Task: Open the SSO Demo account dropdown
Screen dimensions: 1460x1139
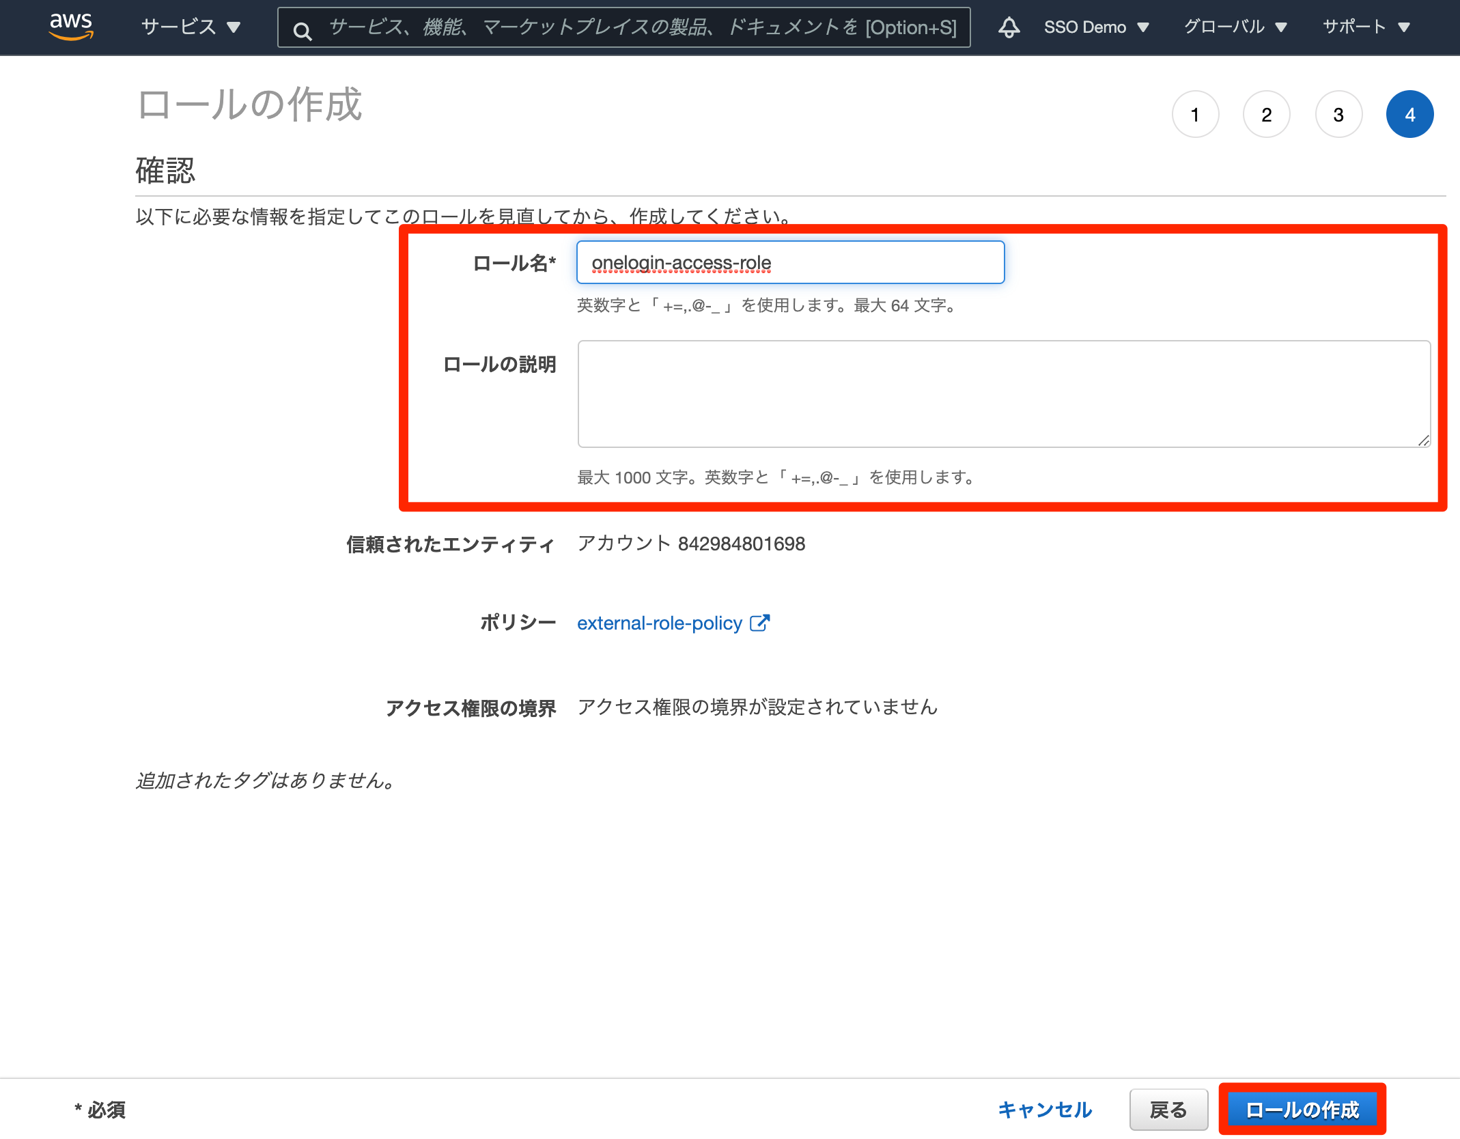Action: [x=1097, y=27]
